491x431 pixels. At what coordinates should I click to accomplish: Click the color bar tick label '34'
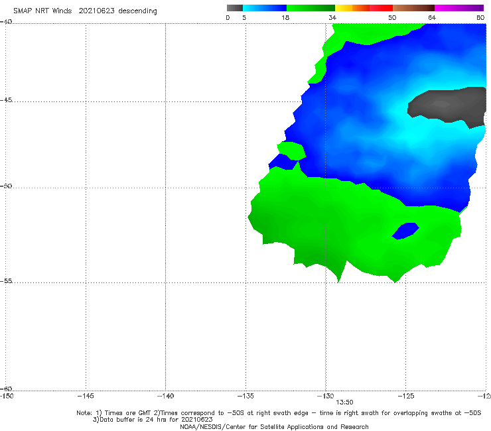pos(332,17)
